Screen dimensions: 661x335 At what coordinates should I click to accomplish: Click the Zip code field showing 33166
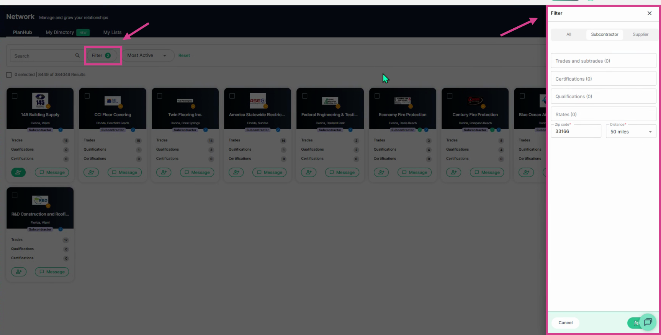tap(576, 131)
